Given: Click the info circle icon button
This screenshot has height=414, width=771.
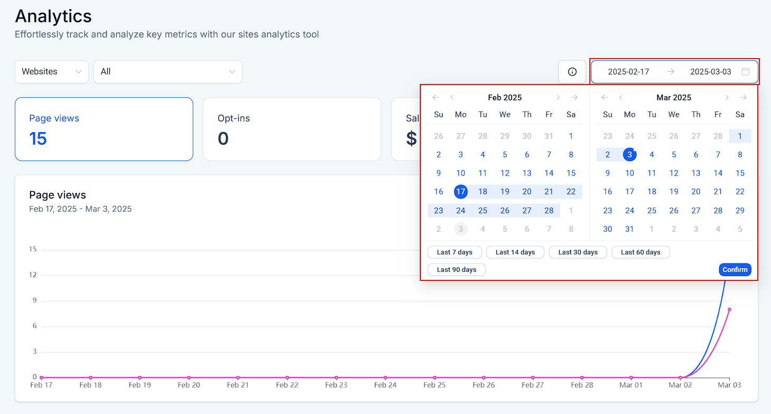Looking at the screenshot, I should (x=572, y=72).
